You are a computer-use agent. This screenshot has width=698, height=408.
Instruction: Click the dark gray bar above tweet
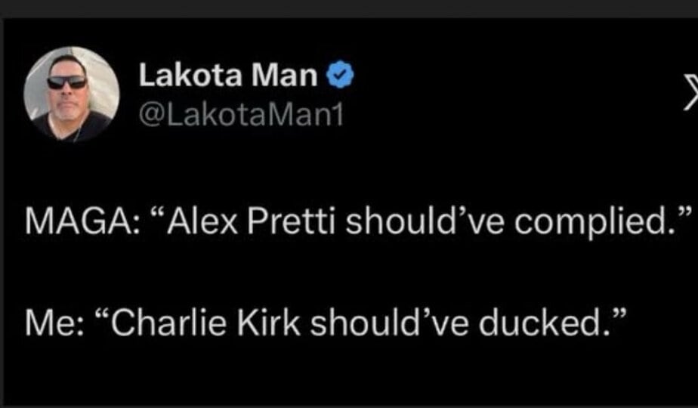click(x=349, y=8)
